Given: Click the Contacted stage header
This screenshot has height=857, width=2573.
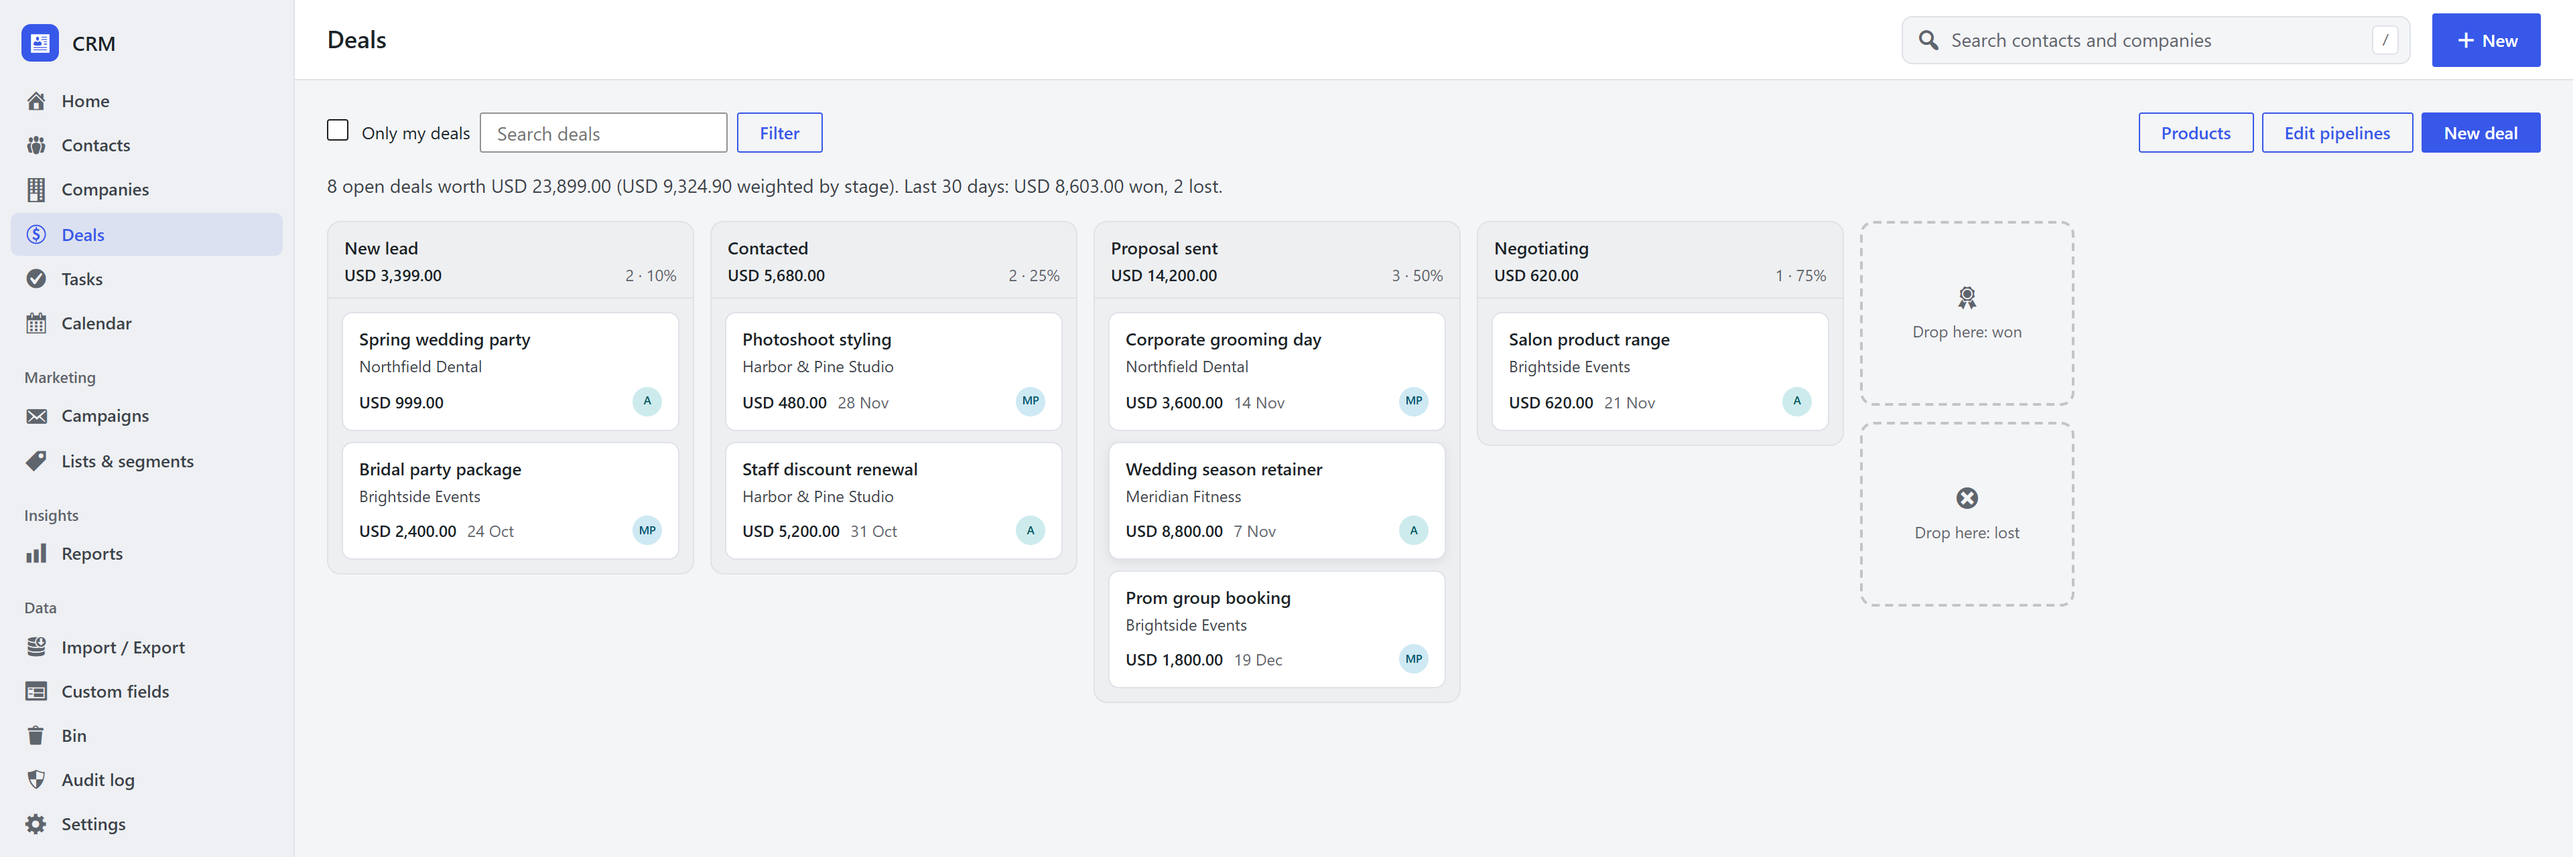Looking at the screenshot, I should [893, 260].
